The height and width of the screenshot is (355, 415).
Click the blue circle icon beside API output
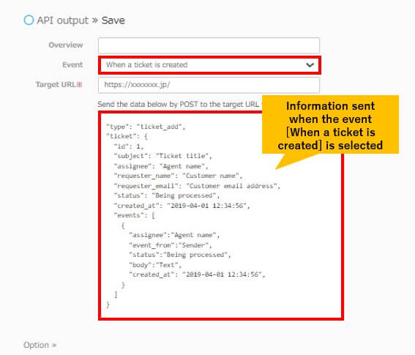[x=29, y=20]
